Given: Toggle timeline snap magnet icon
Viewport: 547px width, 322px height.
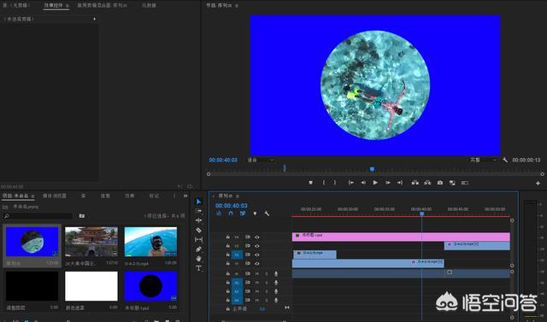Looking at the screenshot, I should point(231,214).
